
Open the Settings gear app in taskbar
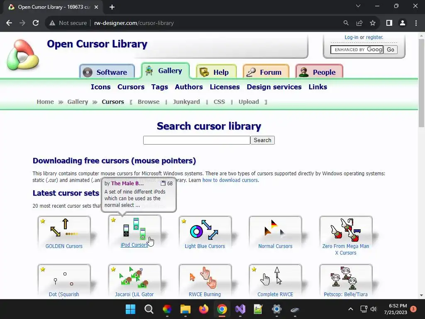276,309
